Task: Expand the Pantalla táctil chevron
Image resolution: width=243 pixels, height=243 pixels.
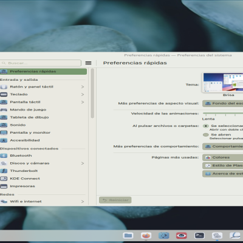Action: 83,102
